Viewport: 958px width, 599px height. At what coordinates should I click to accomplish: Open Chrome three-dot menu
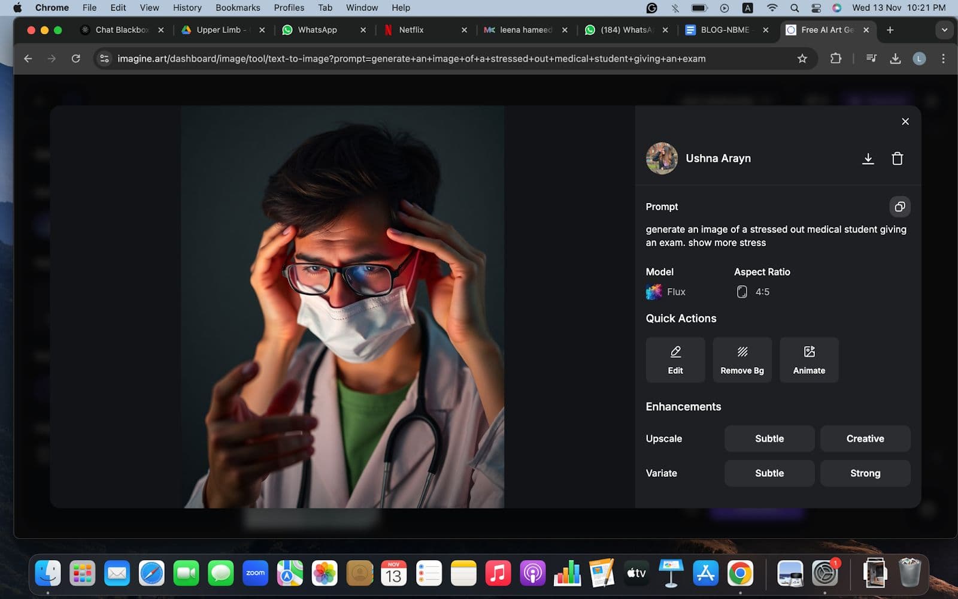point(943,59)
